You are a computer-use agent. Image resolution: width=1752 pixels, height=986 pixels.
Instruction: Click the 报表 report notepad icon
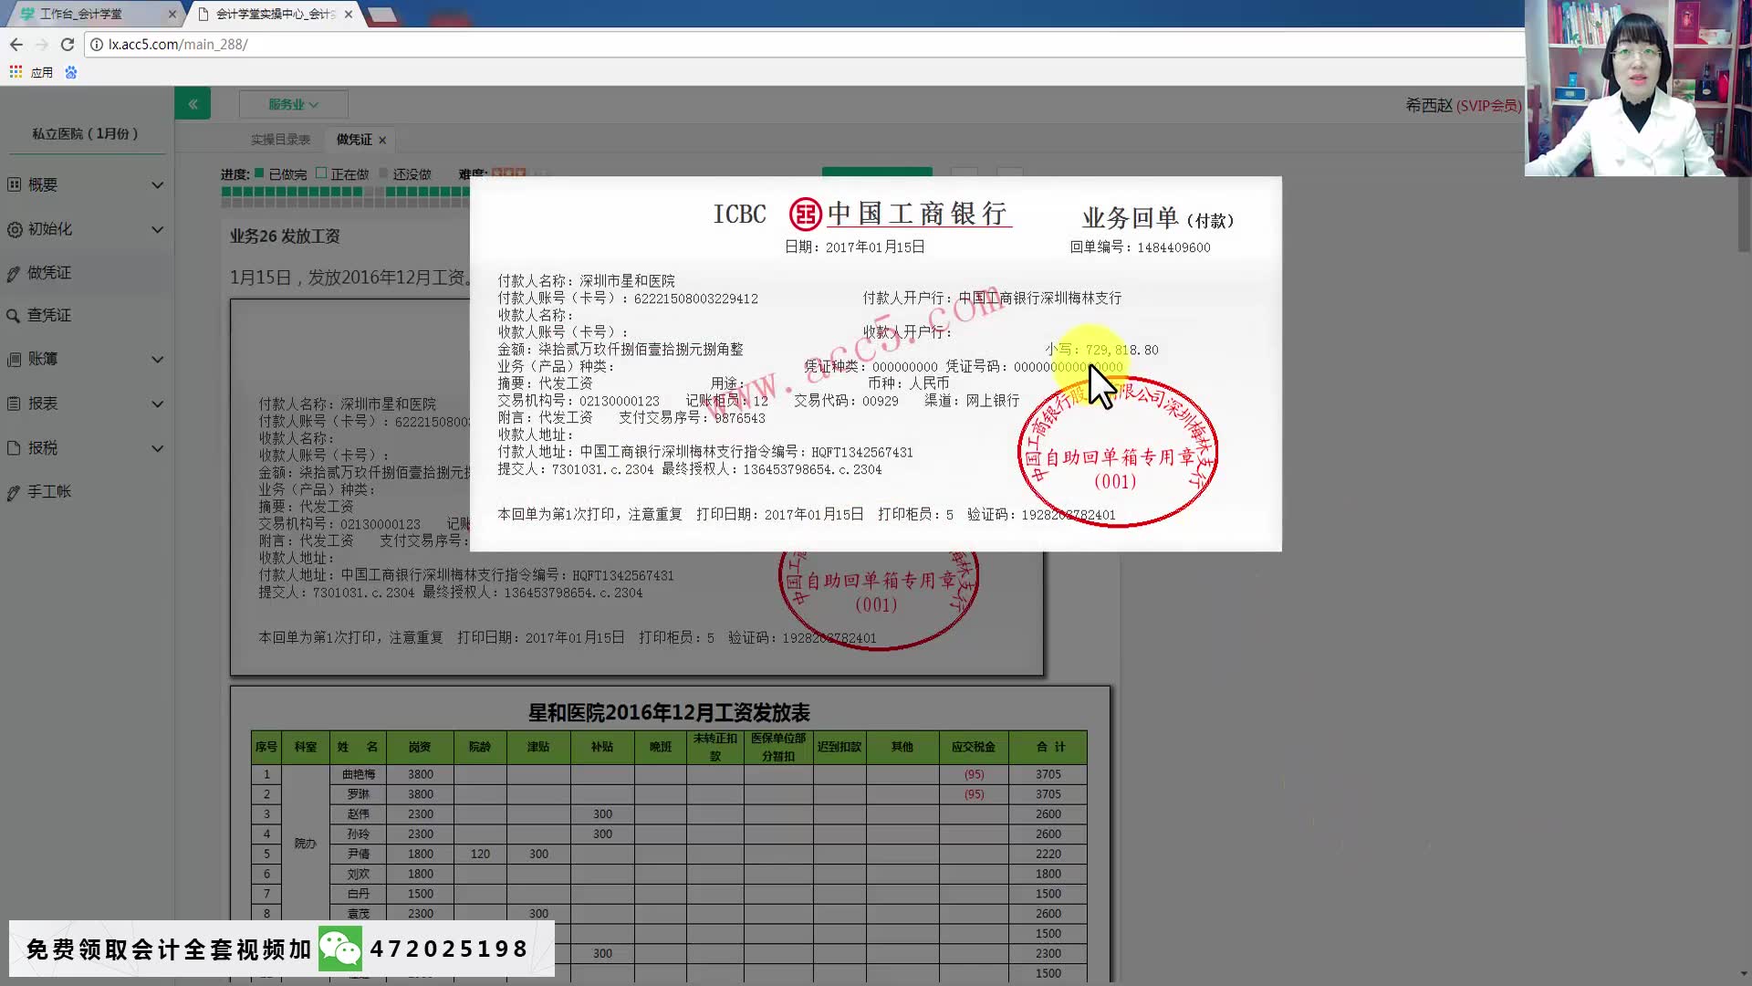coord(15,404)
